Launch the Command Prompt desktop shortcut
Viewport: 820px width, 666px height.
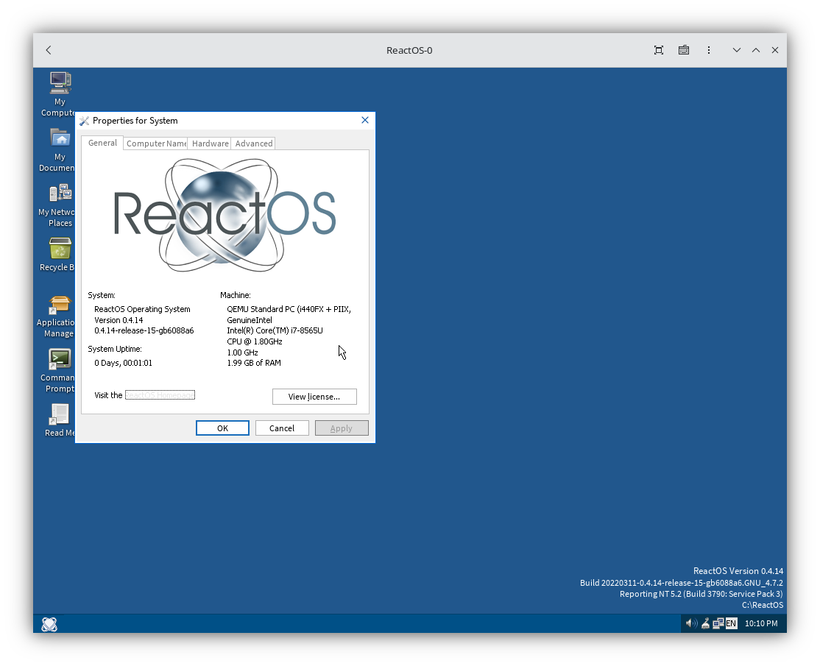(x=60, y=371)
